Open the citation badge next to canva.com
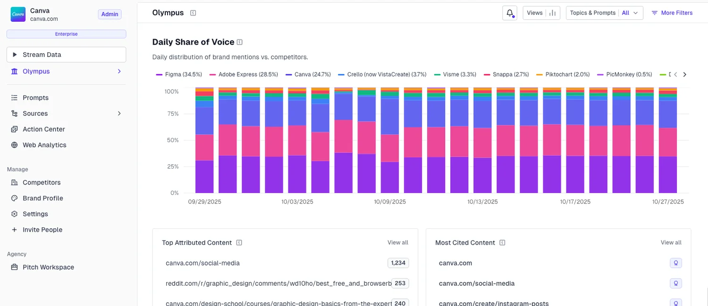This screenshot has height=306, width=708. pos(675,263)
